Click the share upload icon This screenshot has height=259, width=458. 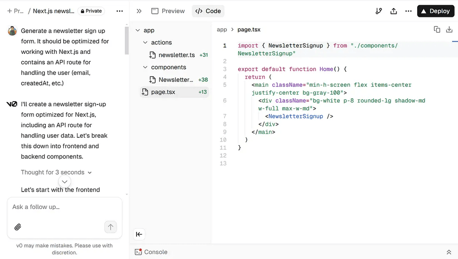coord(394,11)
